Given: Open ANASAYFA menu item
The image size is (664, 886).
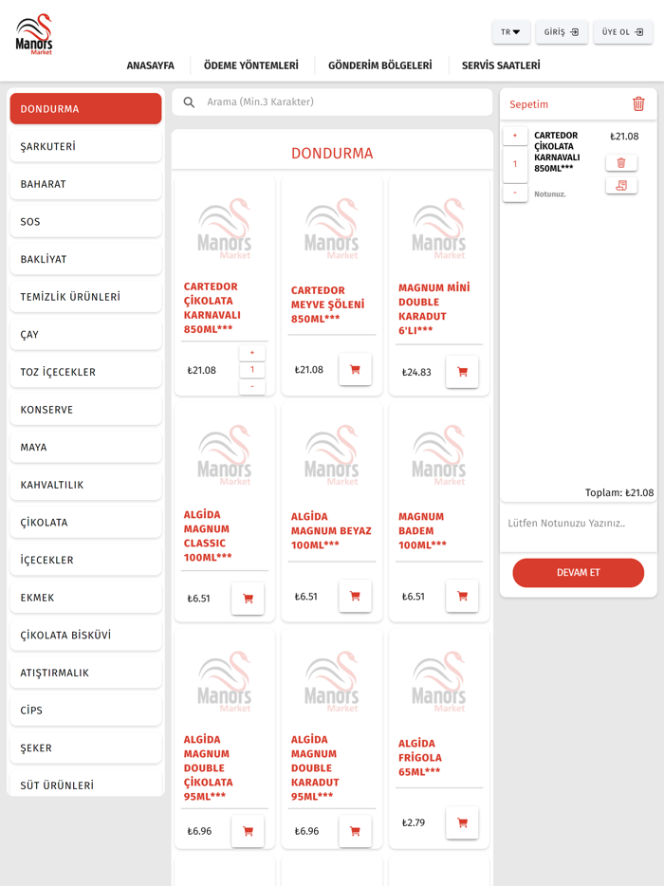Looking at the screenshot, I should (x=150, y=65).
